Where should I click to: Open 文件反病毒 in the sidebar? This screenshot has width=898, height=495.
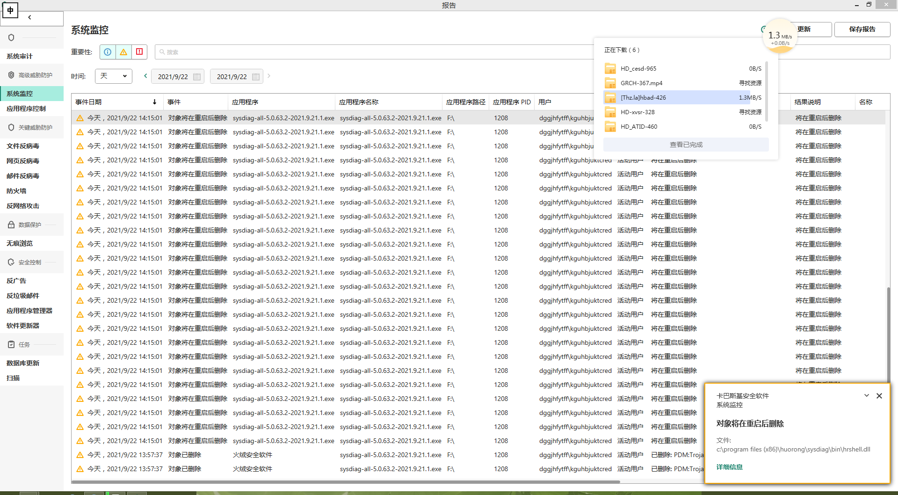[23, 146]
